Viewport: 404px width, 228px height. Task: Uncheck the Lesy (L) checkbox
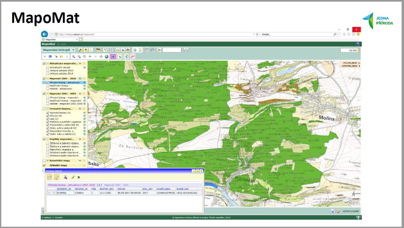pyautogui.click(x=48, y=119)
